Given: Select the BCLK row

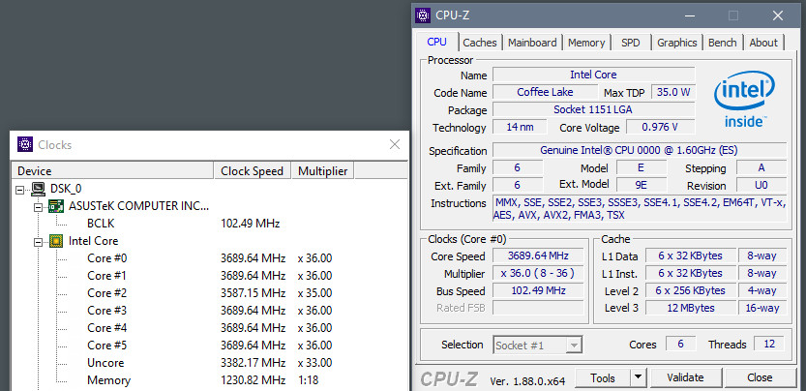Looking at the screenshot, I should (209, 224).
